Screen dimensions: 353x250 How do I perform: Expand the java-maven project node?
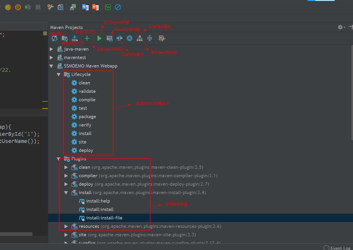(x=51, y=49)
